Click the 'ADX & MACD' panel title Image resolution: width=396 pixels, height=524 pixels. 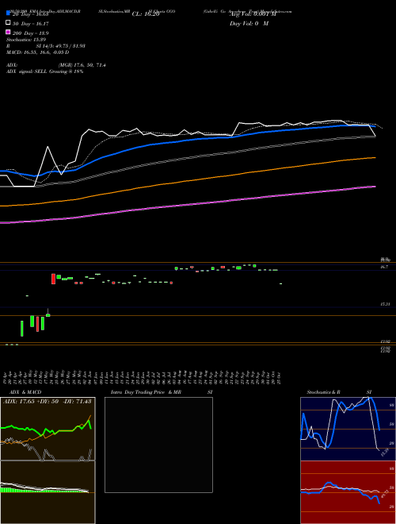point(25,392)
